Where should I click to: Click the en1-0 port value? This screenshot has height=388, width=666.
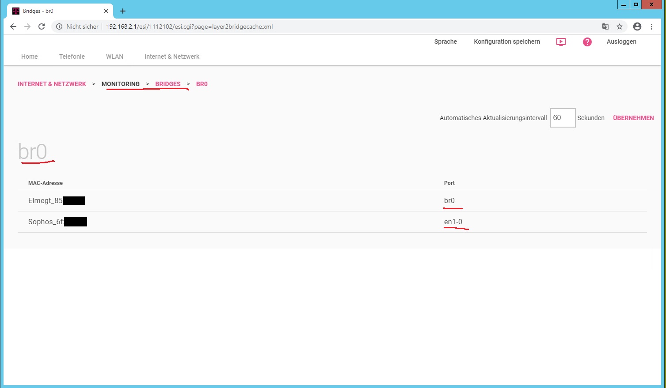pos(453,222)
